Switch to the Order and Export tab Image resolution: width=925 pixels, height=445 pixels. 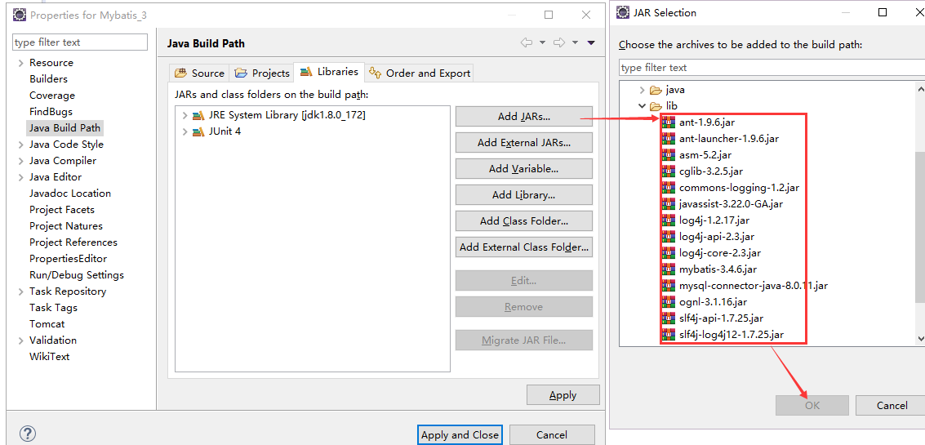tap(420, 73)
